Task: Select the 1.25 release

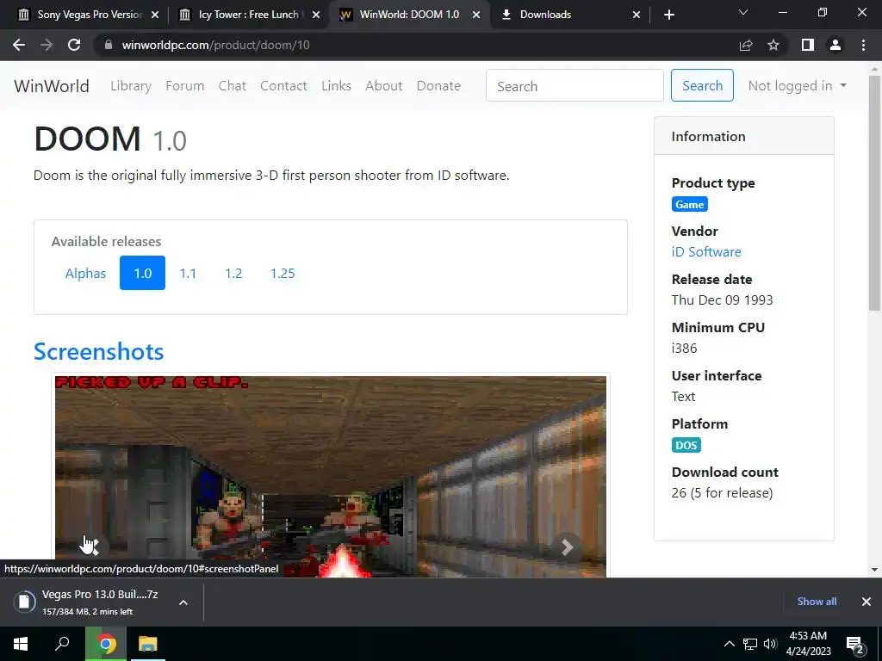Action: pyautogui.click(x=283, y=273)
